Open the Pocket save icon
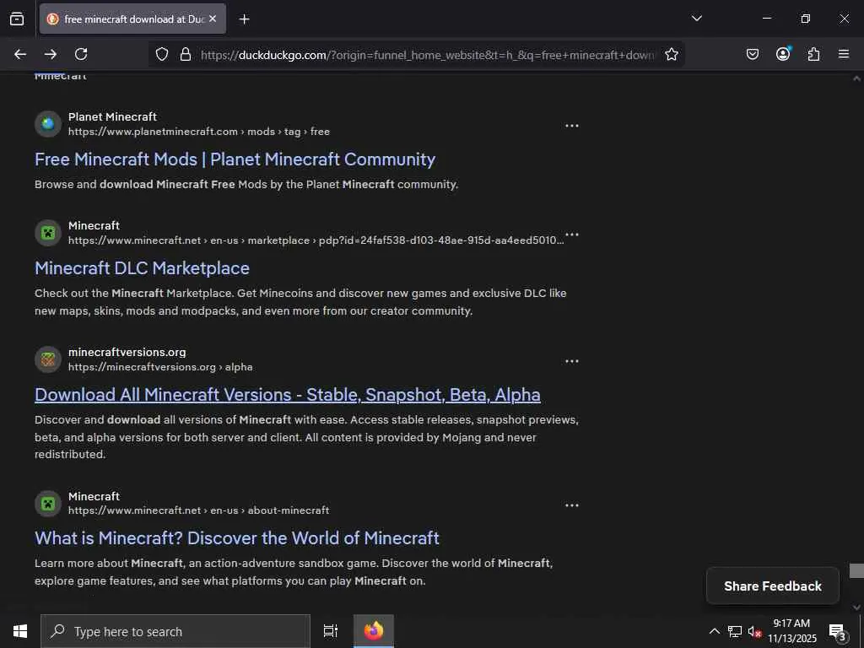Image resolution: width=864 pixels, height=648 pixels. [752, 54]
